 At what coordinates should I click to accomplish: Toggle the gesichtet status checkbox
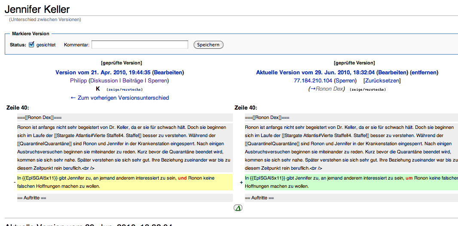point(31,45)
